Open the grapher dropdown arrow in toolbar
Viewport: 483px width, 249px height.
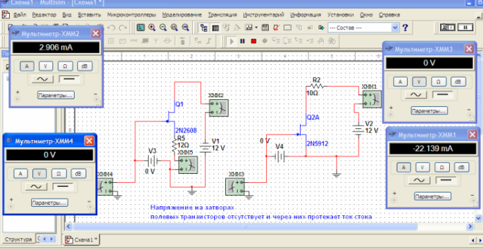tap(256, 28)
